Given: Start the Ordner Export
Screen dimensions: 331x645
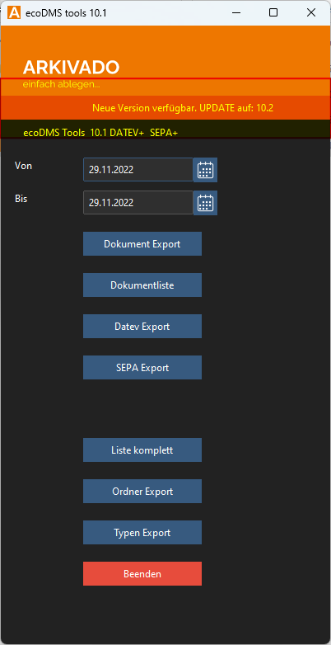Looking at the screenshot, I should tap(142, 491).
